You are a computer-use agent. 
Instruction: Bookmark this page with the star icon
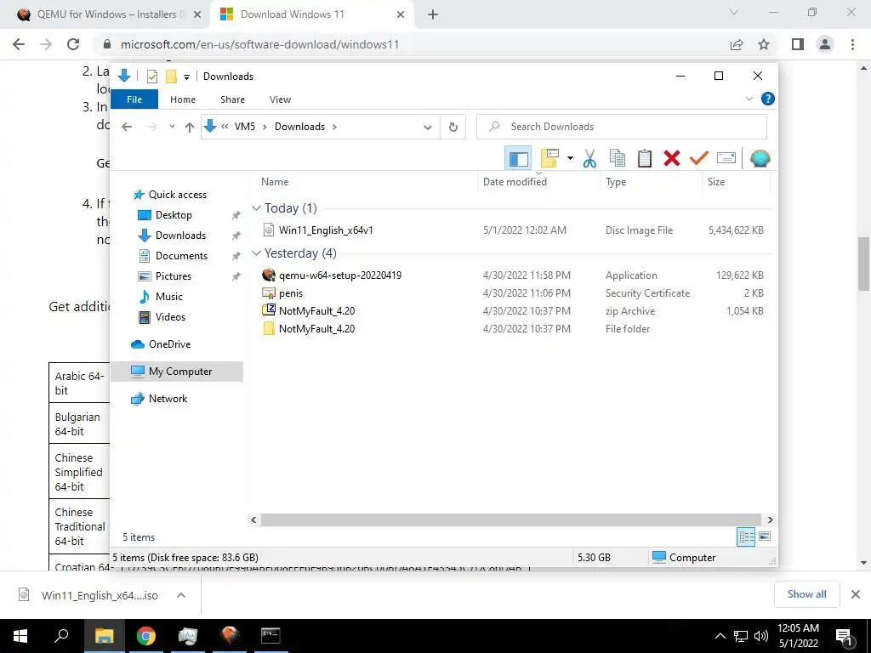pos(764,44)
